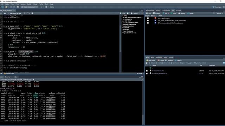
Task: Switch to the Viewer tab
Action: pyautogui.click(x=171, y=58)
